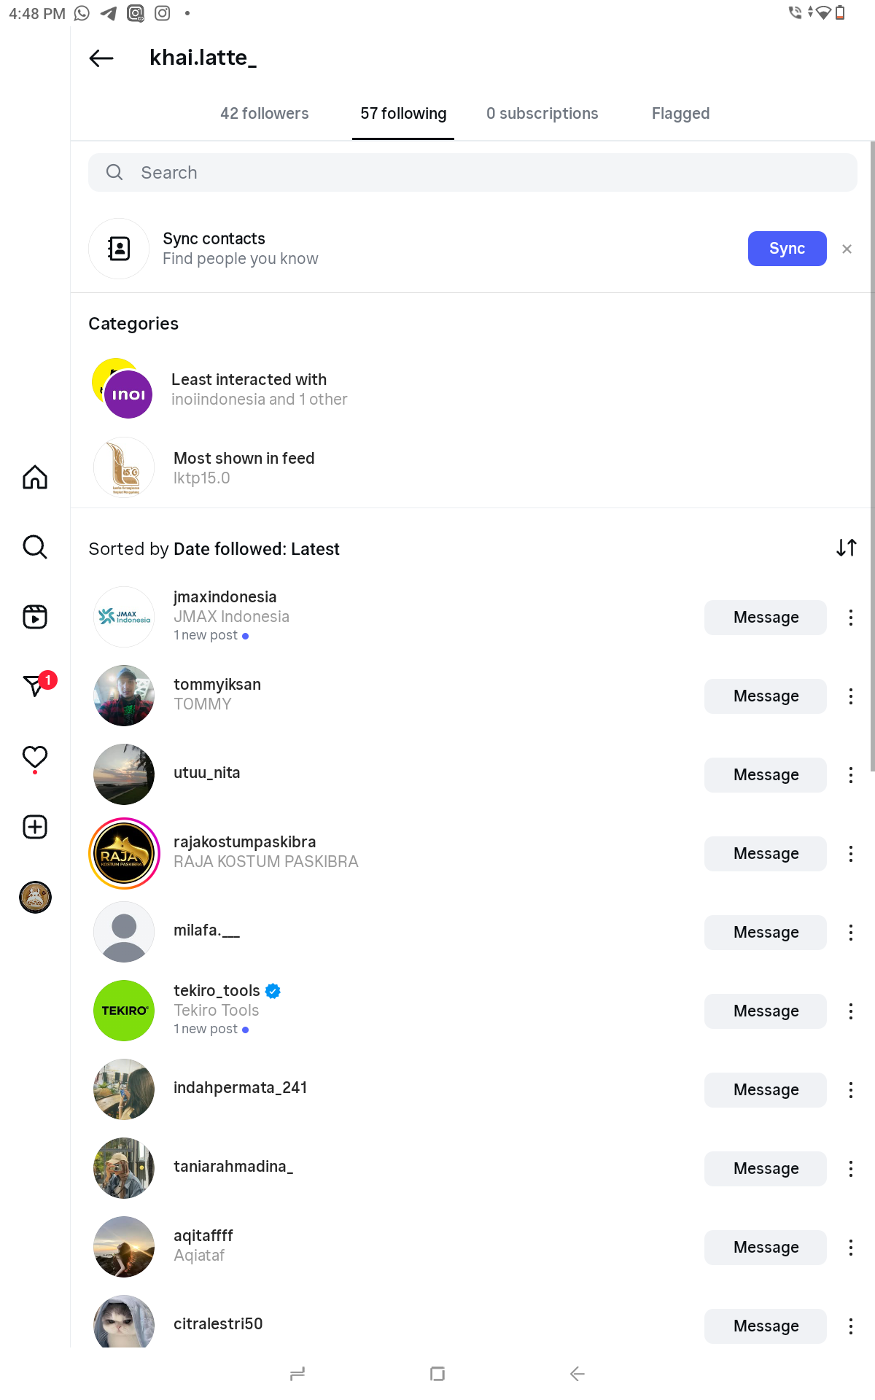Open the Search icon in sidebar
The height and width of the screenshot is (1400, 875).
tap(35, 547)
